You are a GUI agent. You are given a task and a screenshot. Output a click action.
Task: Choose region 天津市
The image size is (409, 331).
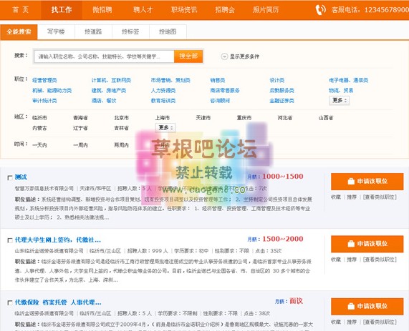point(203,118)
